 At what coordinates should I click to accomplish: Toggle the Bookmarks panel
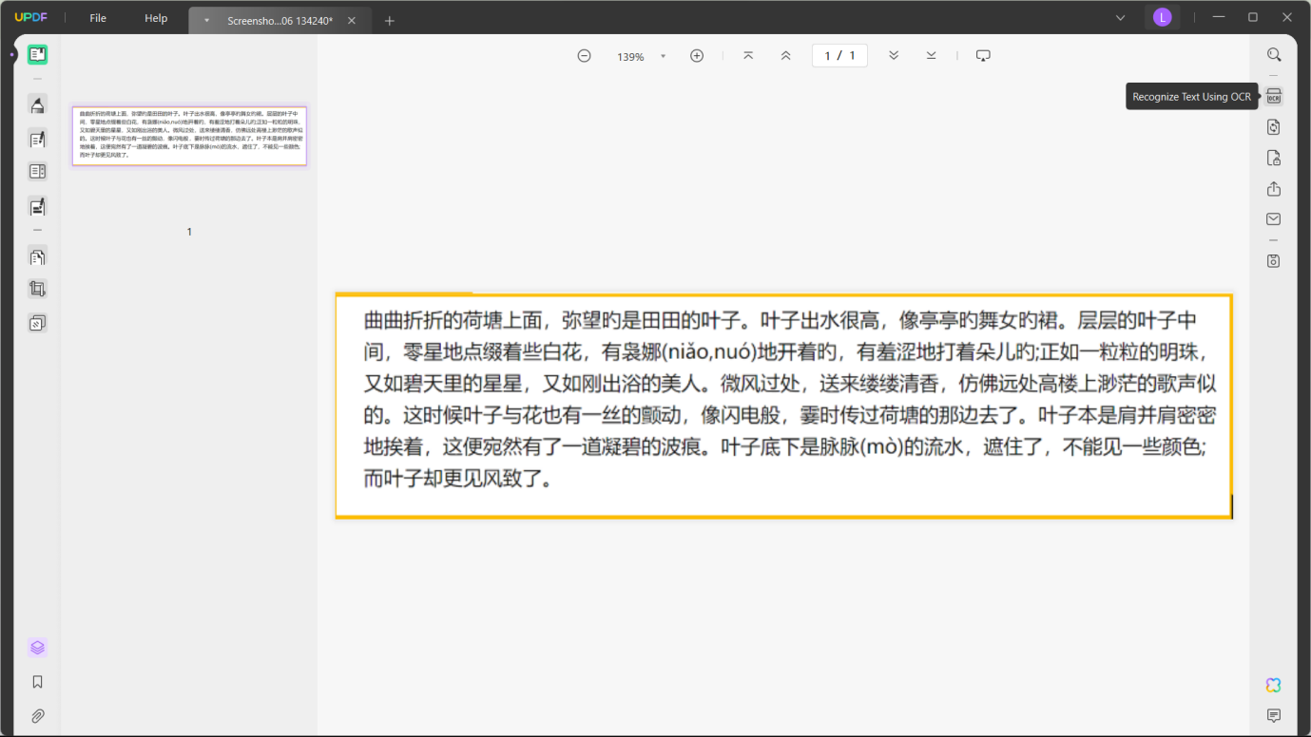click(x=36, y=681)
